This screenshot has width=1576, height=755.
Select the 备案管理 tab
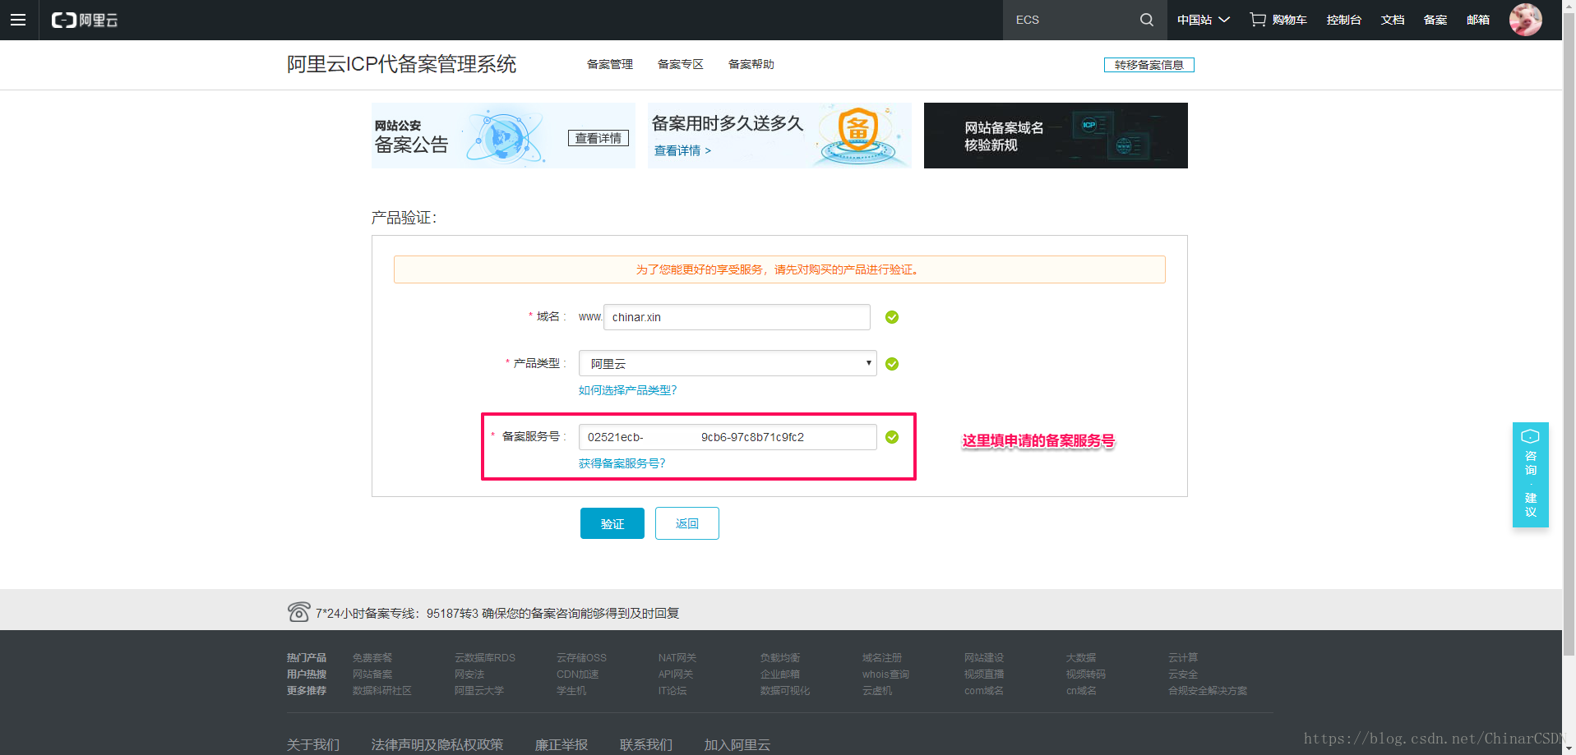pyautogui.click(x=610, y=64)
